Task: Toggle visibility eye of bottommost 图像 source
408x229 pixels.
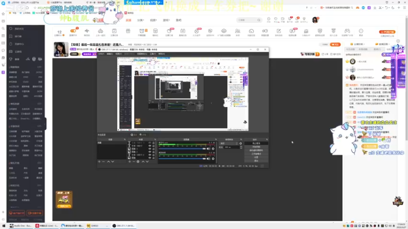Action: pyautogui.click(x=150, y=158)
